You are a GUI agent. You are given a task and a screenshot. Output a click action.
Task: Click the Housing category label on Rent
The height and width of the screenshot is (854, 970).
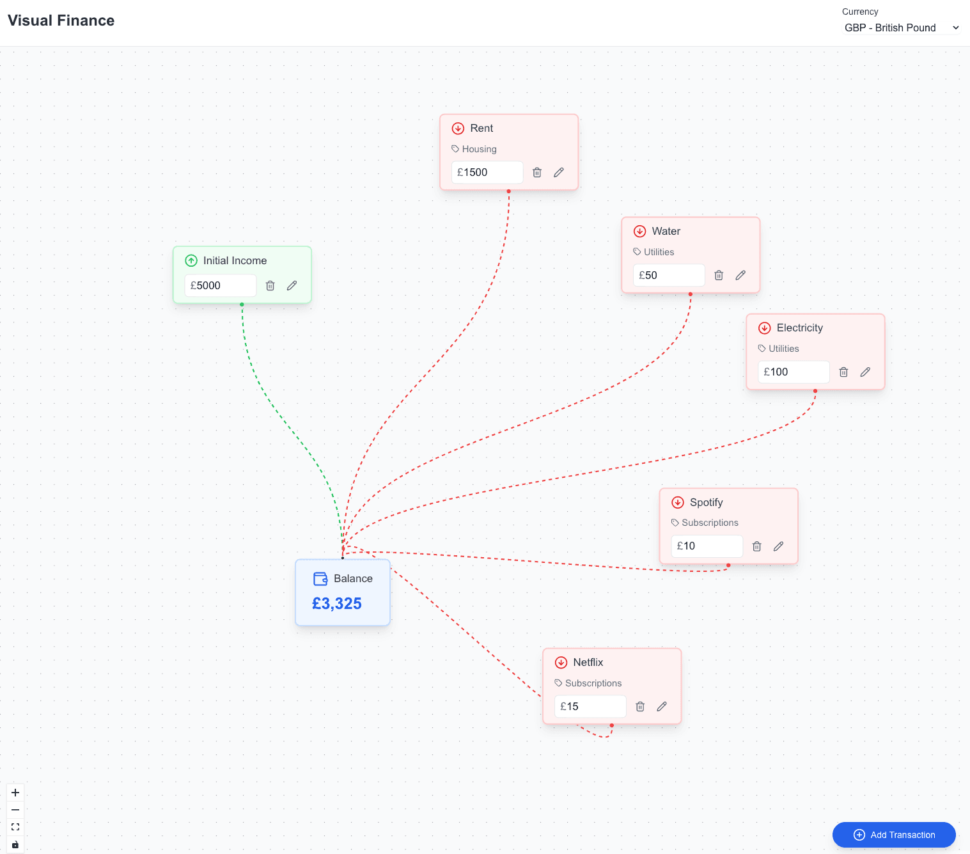point(479,148)
